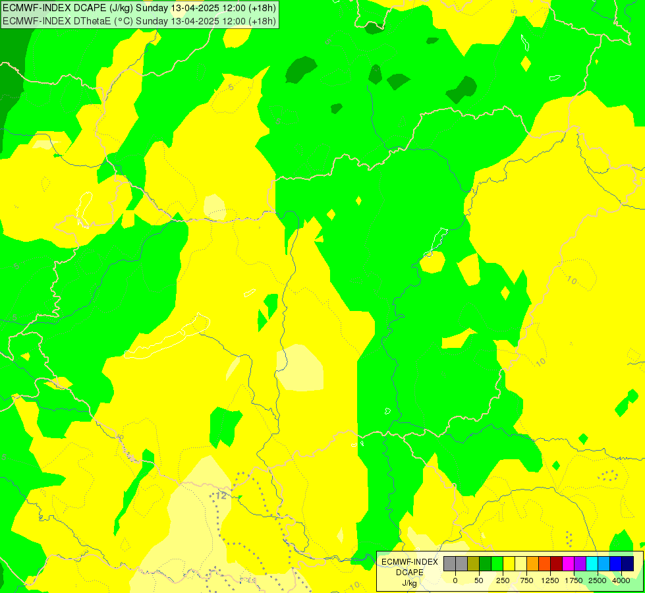Click the purple legend swatch

click(580, 563)
